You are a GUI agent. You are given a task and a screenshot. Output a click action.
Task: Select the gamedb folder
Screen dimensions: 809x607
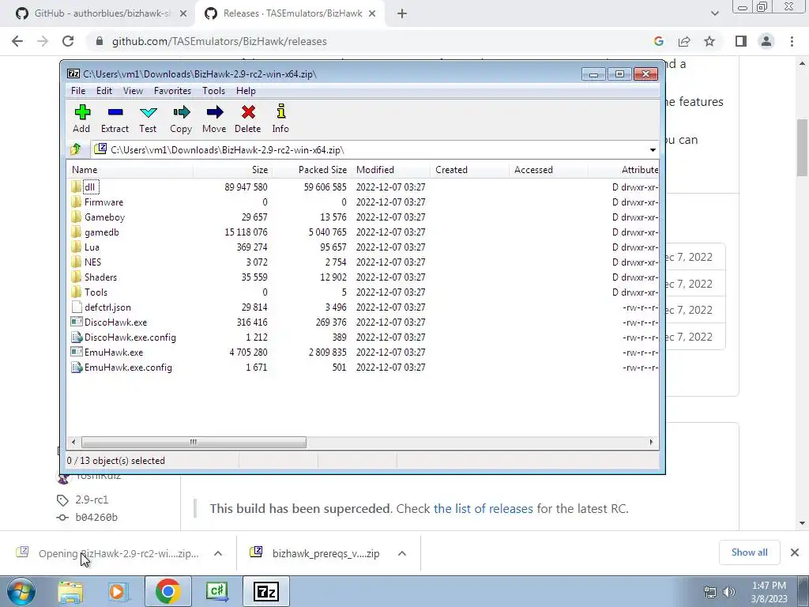click(x=102, y=232)
